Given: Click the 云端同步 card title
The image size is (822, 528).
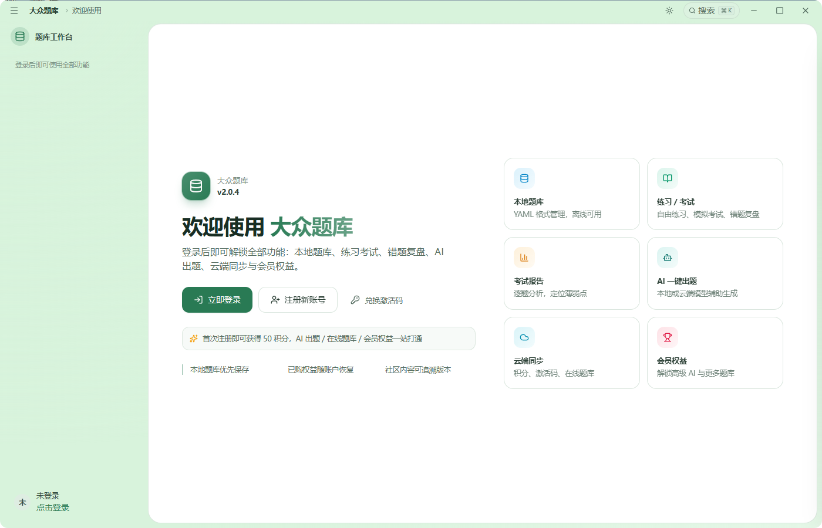Looking at the screenshot, I should tap(528, 361).
